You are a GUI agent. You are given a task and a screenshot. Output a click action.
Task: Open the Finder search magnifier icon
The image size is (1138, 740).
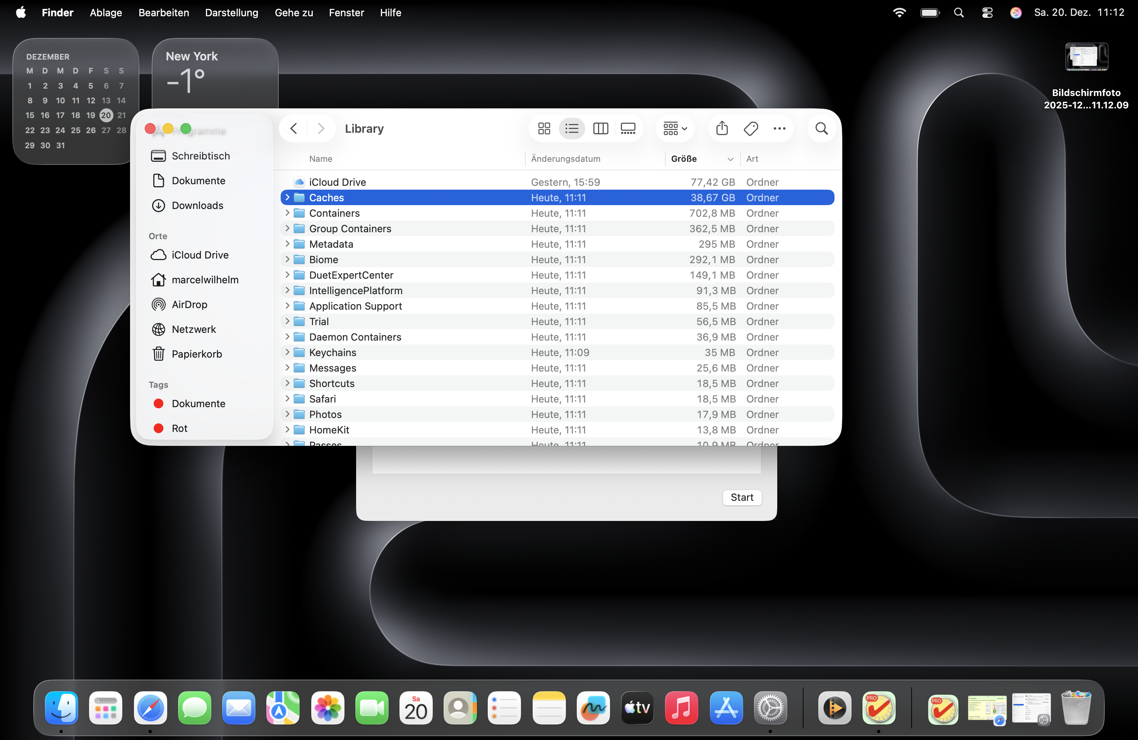pos(821,128)
